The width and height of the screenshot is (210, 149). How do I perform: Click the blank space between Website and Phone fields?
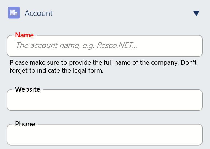tap(104, 117)
